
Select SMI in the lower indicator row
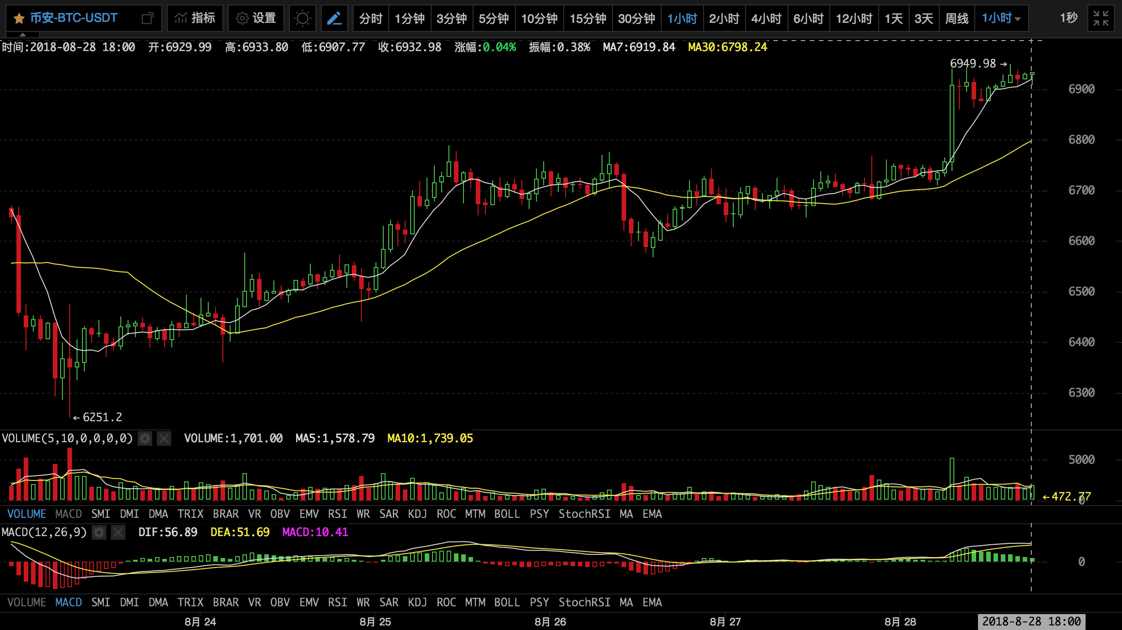(x=101, y=603)
